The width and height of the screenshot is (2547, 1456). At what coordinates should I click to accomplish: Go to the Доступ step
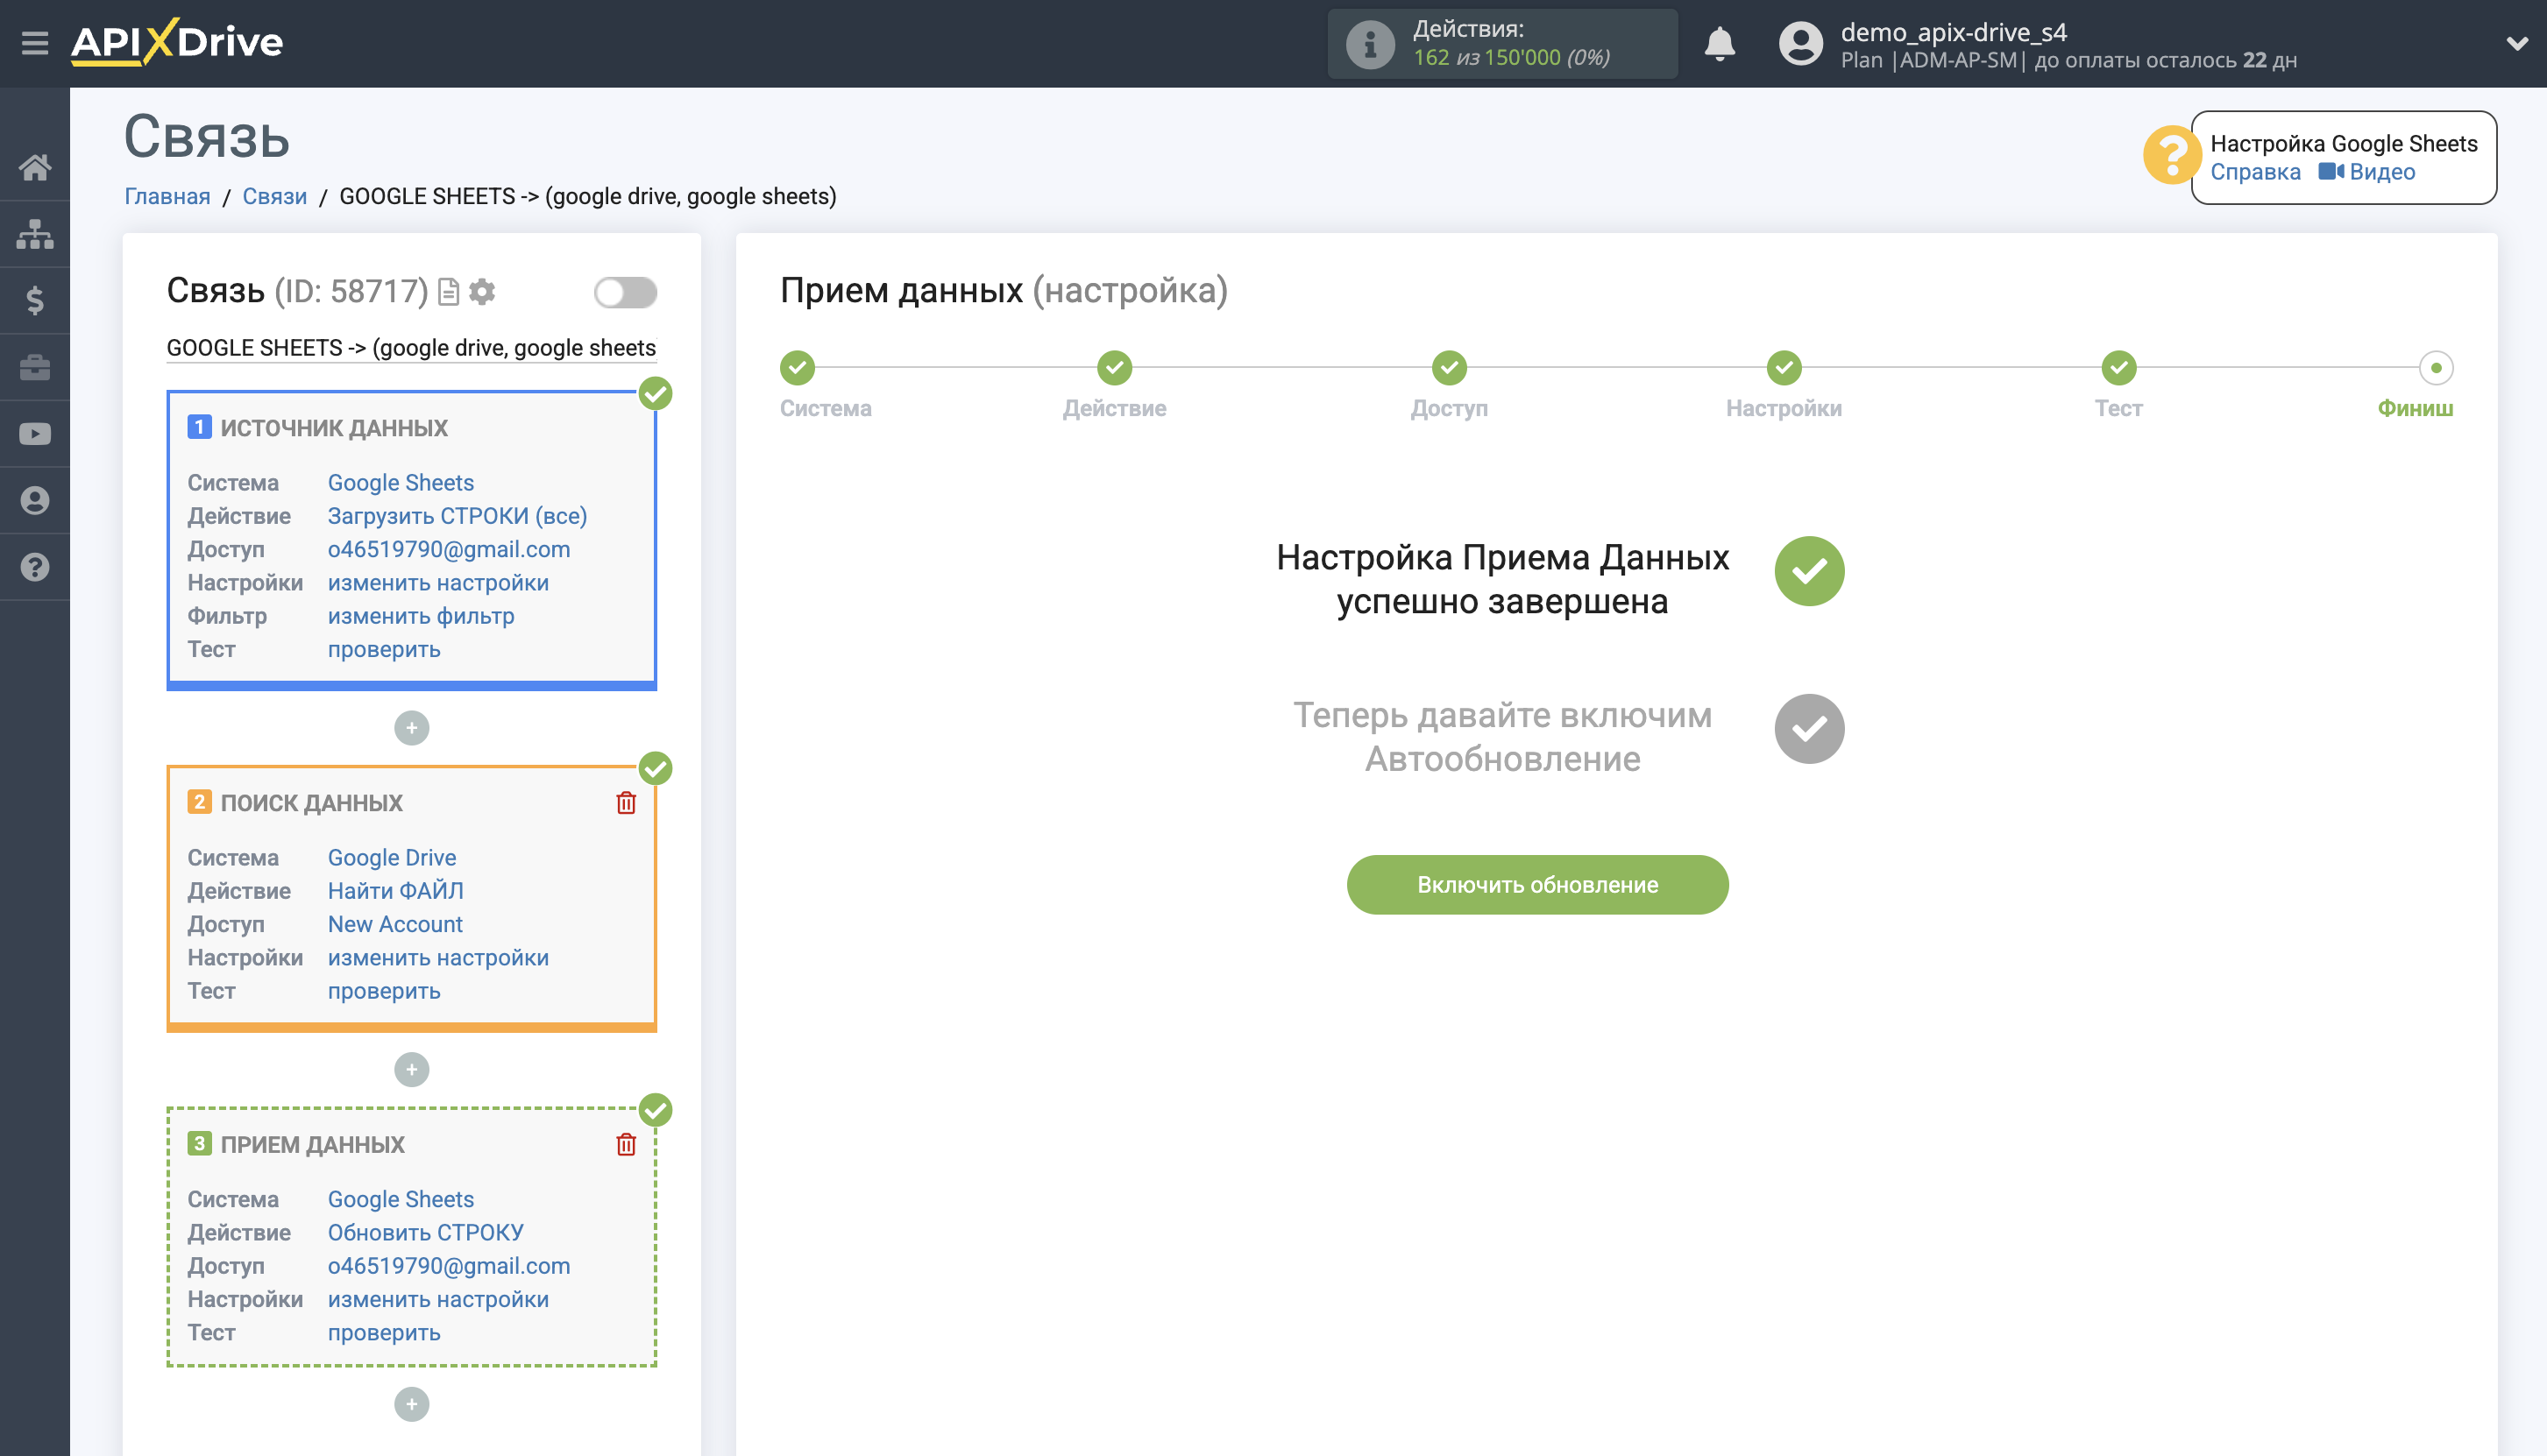coord(1450,368)
